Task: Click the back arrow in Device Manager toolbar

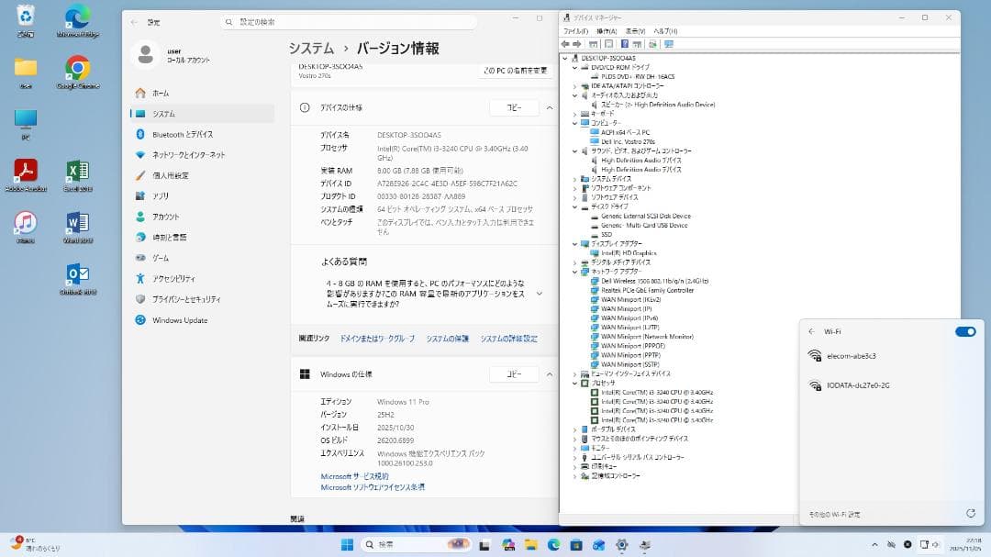Action: coord(567,42)
